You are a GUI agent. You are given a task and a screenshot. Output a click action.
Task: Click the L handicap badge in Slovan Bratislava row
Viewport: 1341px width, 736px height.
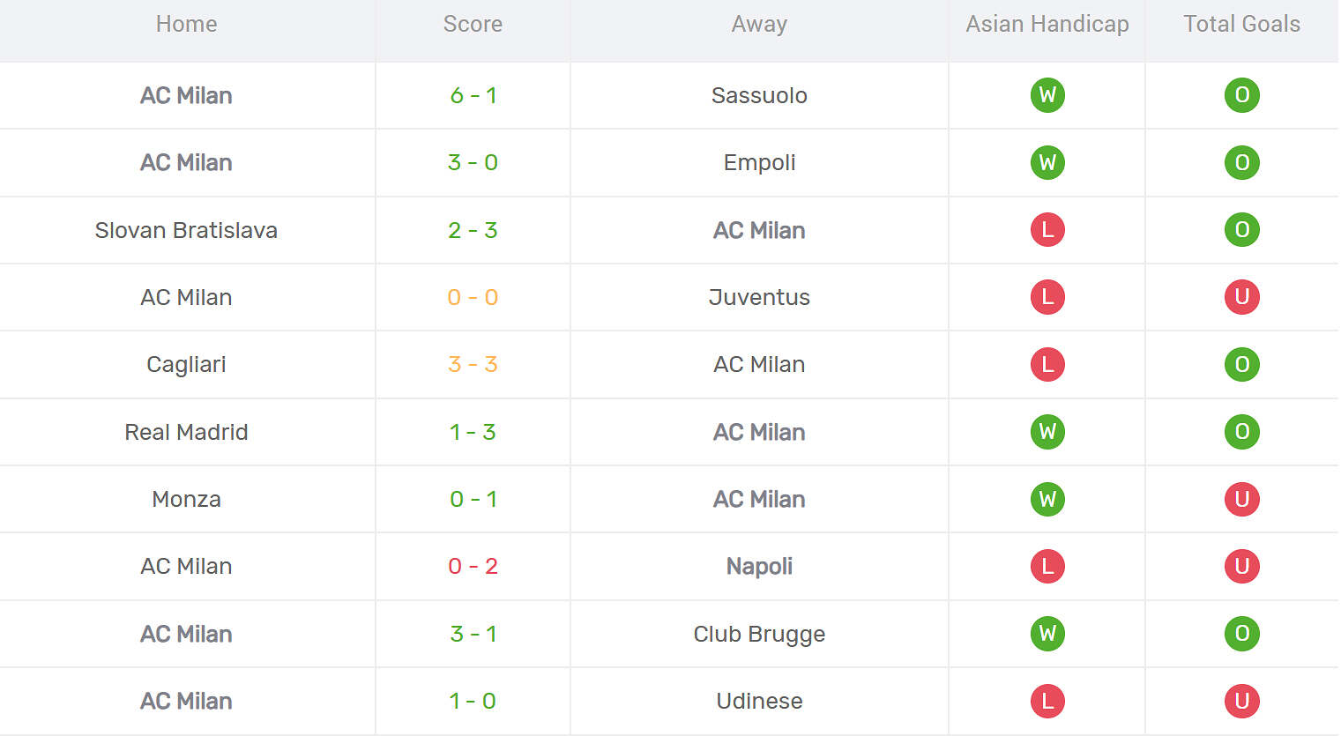pos(1047,230)
